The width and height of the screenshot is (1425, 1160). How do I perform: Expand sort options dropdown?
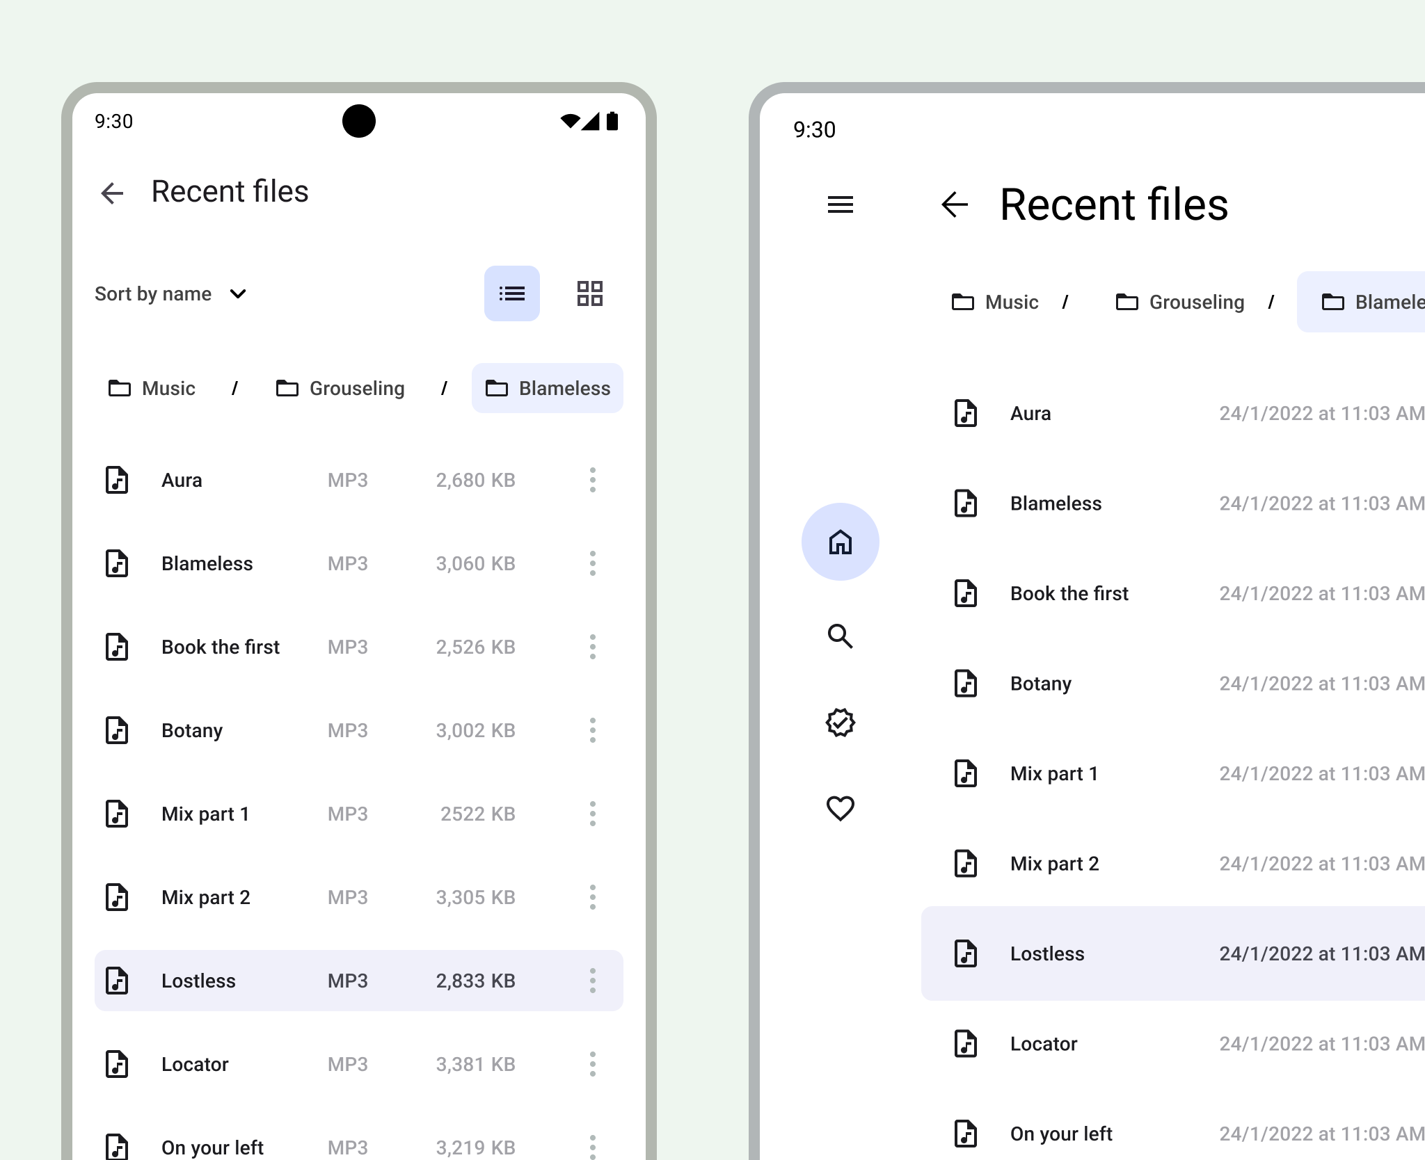coord(170,293)
